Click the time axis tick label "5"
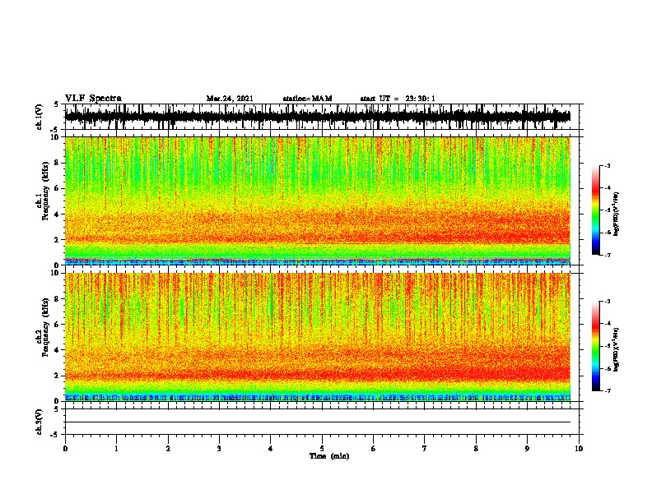The height and width of the screenshot is (503, 652). tap(322, 449)
